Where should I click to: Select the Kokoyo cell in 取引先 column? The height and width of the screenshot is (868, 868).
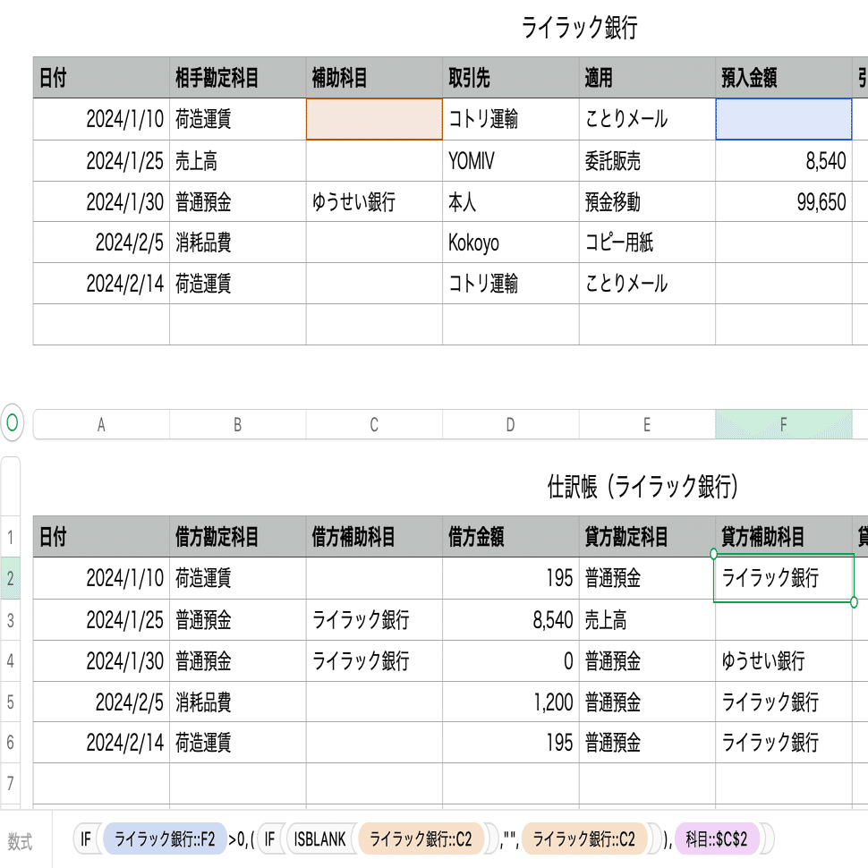pos(510,243)
